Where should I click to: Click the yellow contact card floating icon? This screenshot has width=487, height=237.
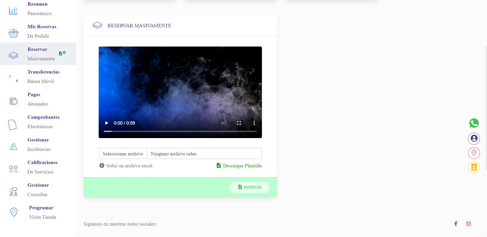474,167
